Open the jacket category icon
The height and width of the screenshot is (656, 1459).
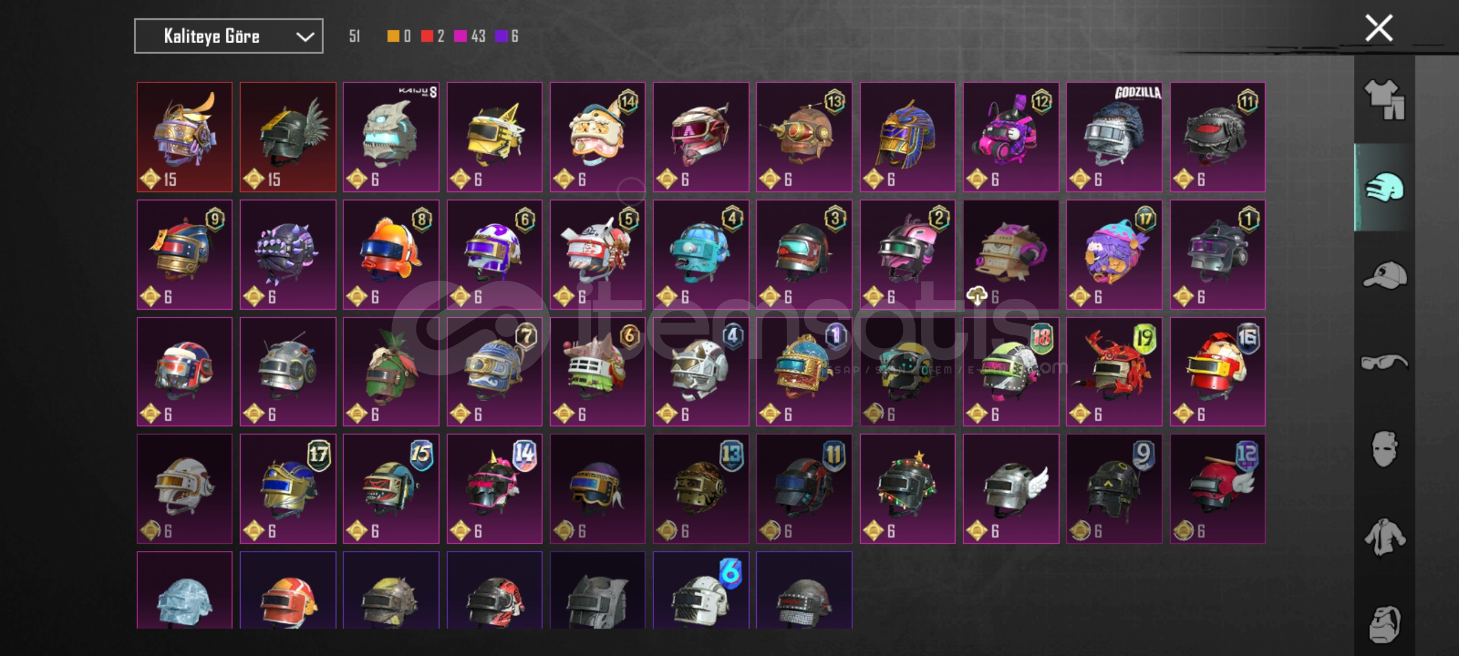coord(1384,537)
